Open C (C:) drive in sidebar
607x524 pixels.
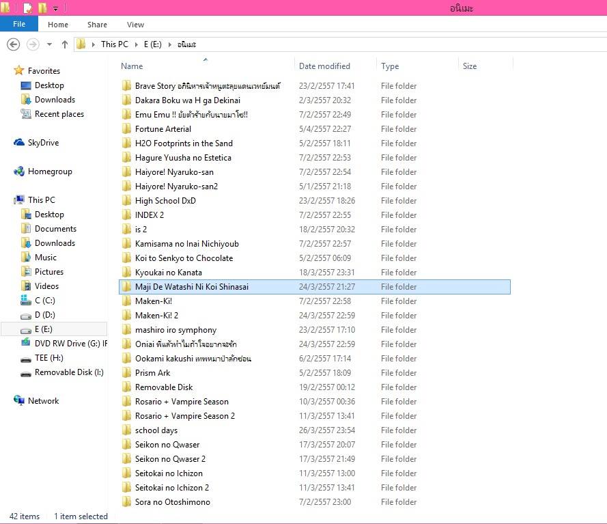(x=44, y=300)
